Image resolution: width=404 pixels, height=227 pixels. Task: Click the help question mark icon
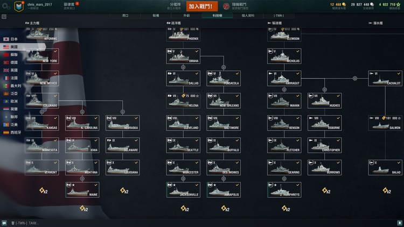click(4, 17)
